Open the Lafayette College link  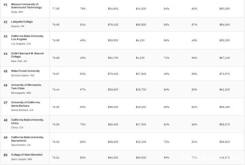tap(22, 22)
